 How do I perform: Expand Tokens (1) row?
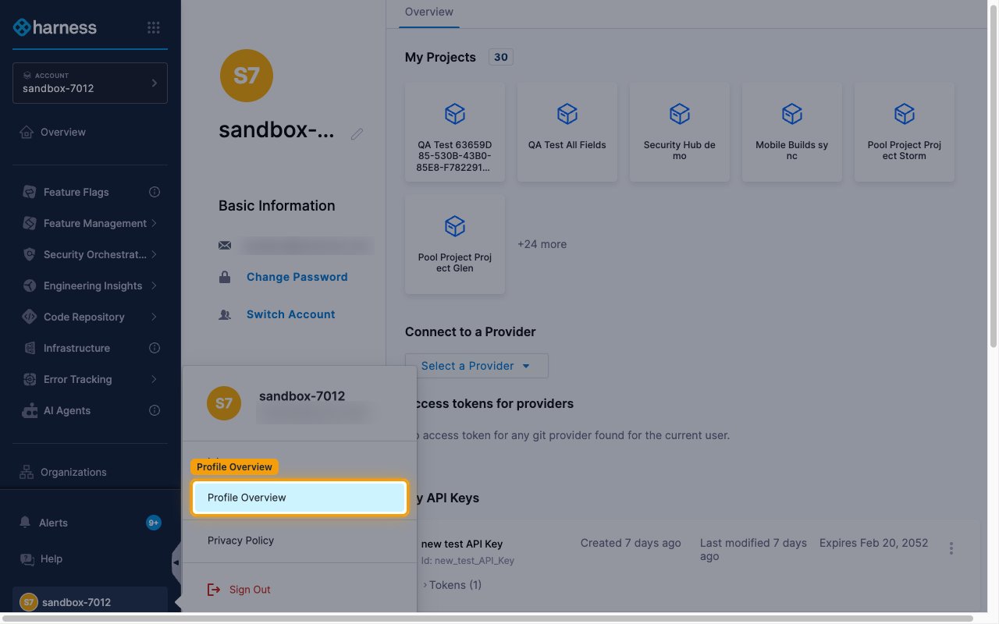(x=453, y=585)
